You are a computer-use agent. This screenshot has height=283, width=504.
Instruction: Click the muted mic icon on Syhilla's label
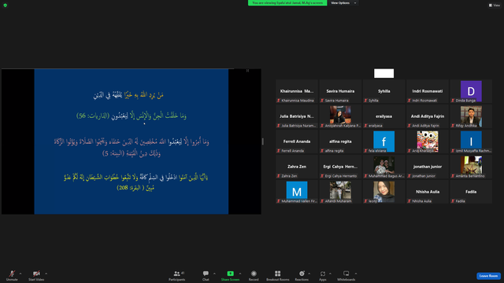click(x=365, y=101)
